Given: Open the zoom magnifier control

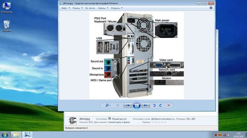Looking at the screenshot, I should pos(108,105).
